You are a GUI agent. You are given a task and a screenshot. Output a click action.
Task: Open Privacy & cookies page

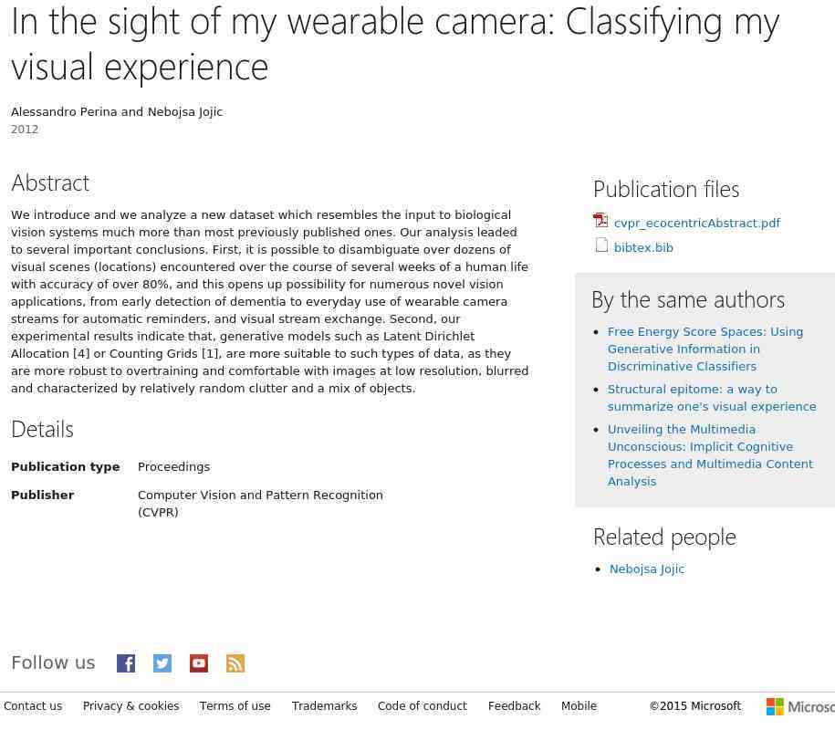point(130,706)
